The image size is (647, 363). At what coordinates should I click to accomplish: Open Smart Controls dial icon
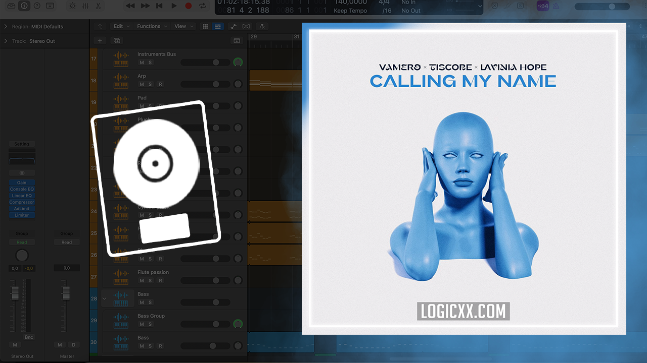(72, 6)
